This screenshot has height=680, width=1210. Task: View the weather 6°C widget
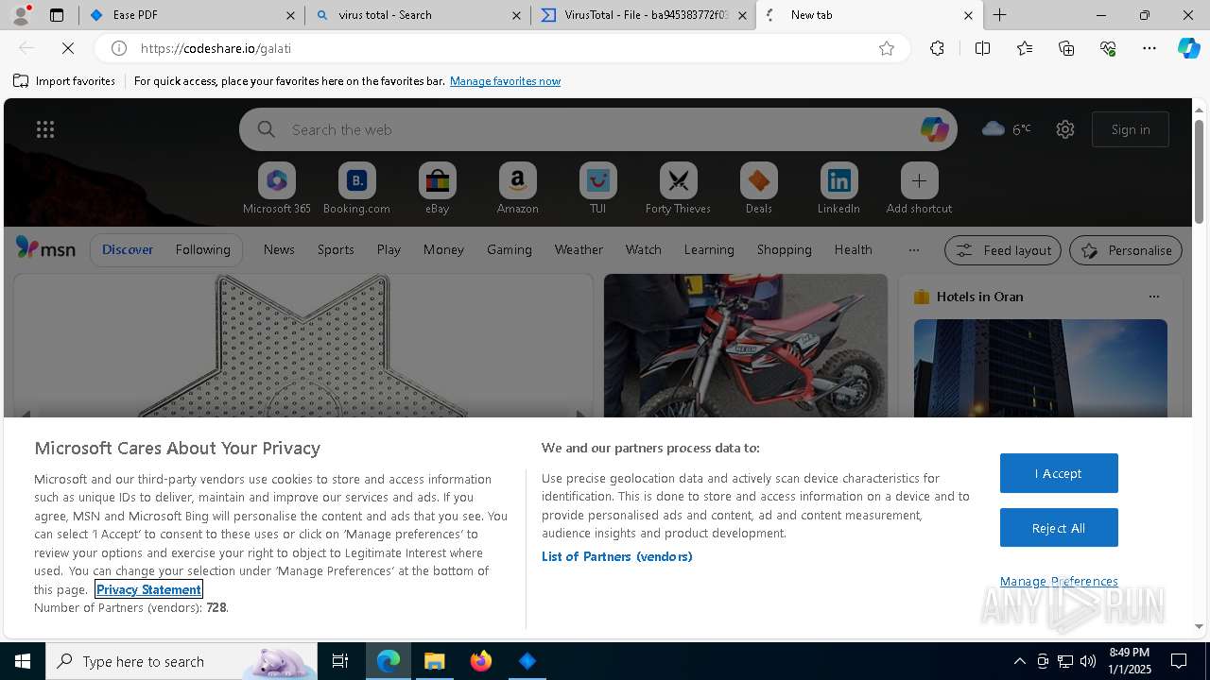[x=1007, y=129]
